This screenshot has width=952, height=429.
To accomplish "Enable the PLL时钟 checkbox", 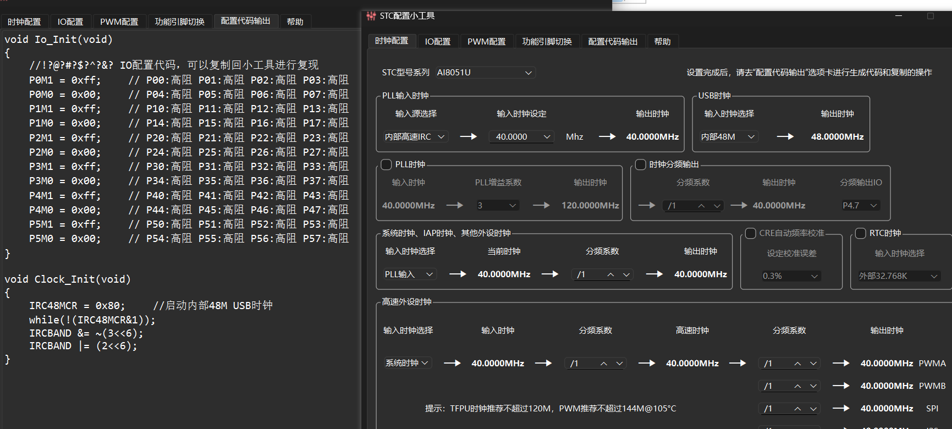I will pyautogui.click(x=386, y=164).
